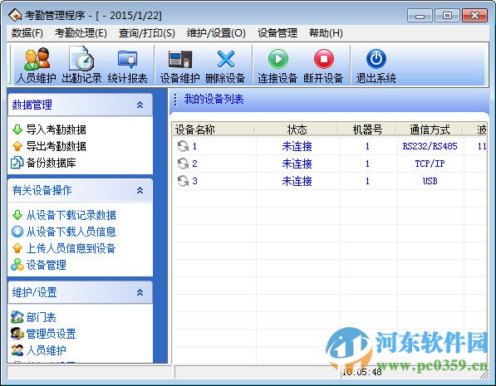Click refresh icon of device 1
Screen dimensions: 496x386
pyautogui.click(x=183, y=146)
